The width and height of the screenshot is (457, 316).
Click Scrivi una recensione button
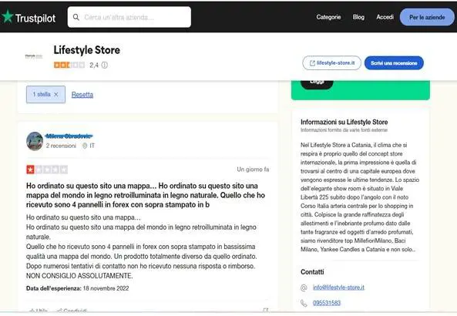(x=394, y=63)
